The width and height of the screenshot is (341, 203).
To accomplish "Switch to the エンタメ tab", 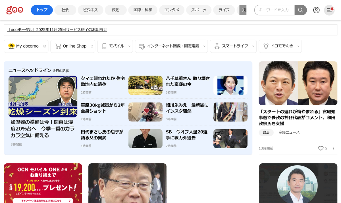I will pos(172,10).
